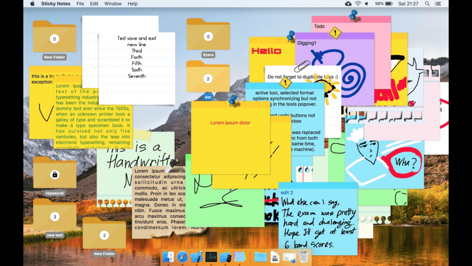The height and width of the screenshot is (266, 472).
Task: Open Finder from the dock
Action: point(168,257)
